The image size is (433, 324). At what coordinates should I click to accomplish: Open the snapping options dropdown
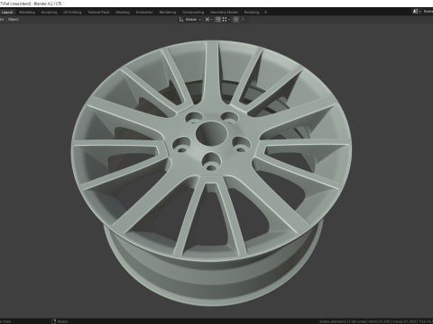pyautogui.click(x=226, y=20)
